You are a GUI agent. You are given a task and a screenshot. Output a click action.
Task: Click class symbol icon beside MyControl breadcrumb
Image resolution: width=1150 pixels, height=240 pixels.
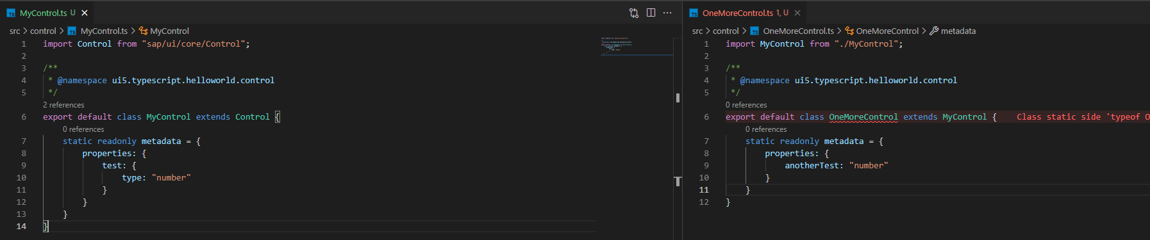point(144,31)
